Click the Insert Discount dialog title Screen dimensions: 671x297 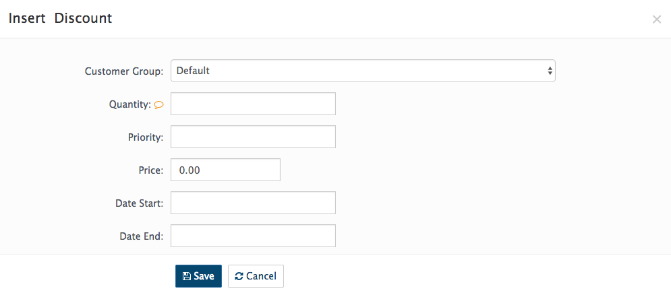click(60, 18)
